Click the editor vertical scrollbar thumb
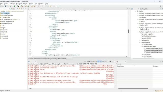This screenshot has height=92, width=163. pos(128,31)
